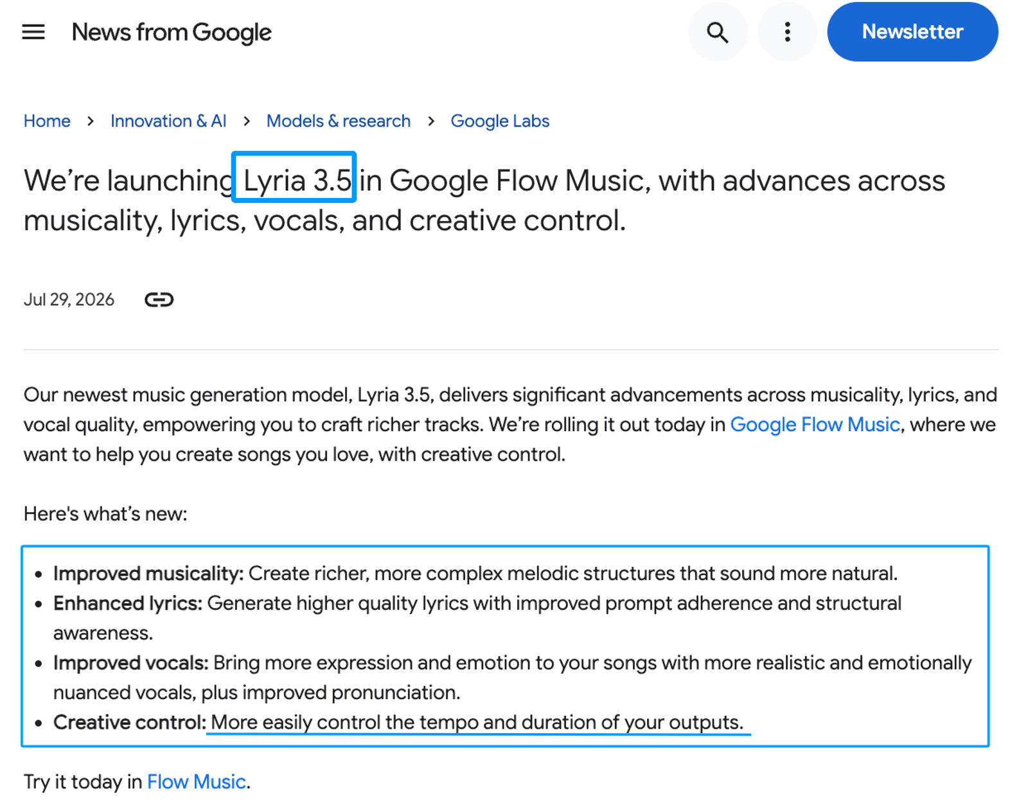
Task: Click 'Our newest music generation model' paragraph
Action: click(511, 425)
